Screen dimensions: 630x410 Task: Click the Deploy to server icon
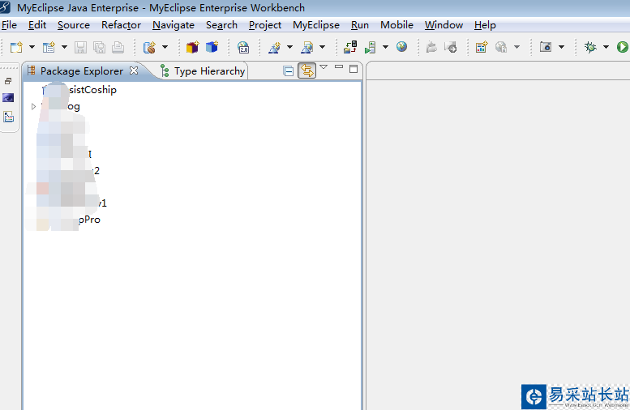coord(350,47)
